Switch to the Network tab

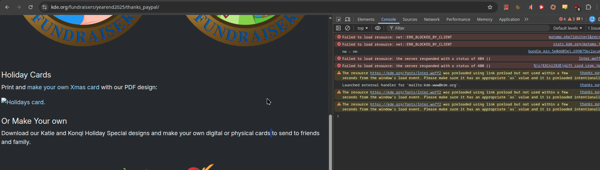click(x=431, y=20)
